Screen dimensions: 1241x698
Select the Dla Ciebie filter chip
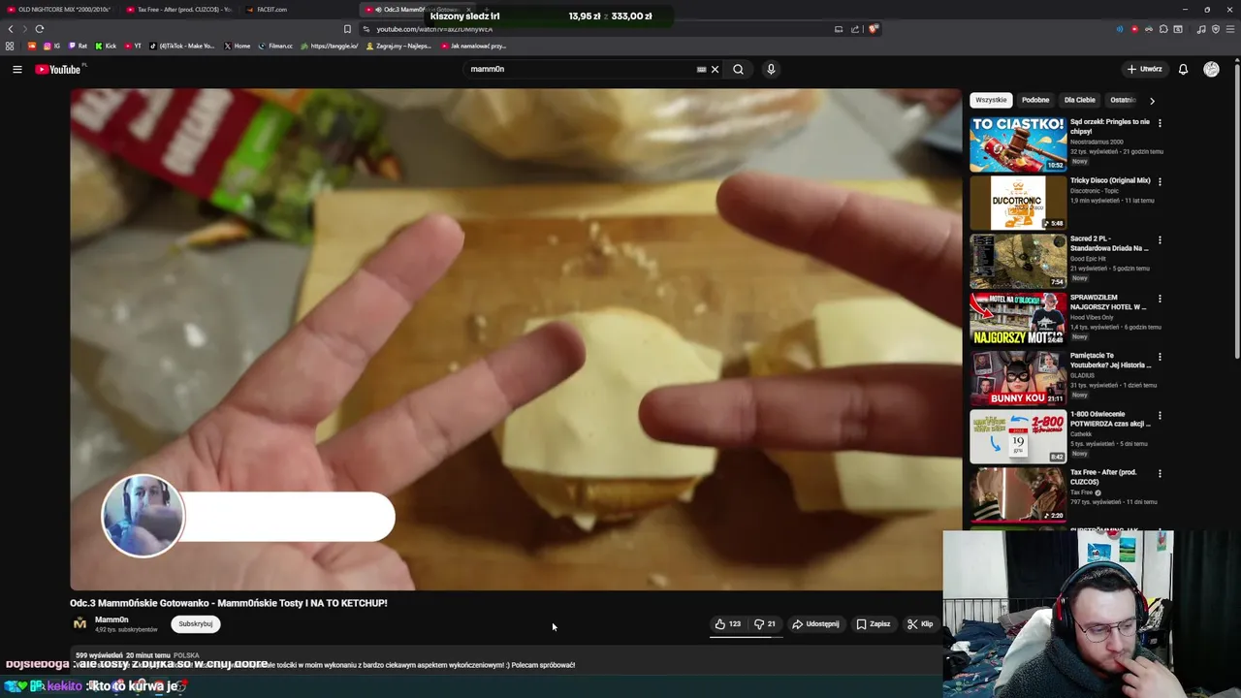point(1080,100)
